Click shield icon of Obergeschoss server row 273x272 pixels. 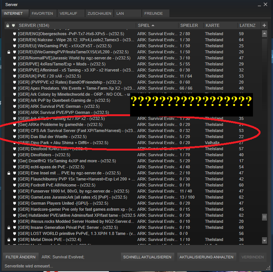click(15, 34)
